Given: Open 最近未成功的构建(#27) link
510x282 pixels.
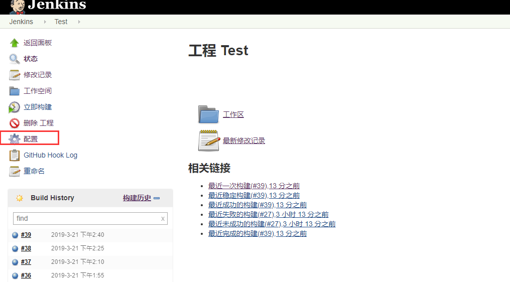Looking at the screenshot, I should click(272, 224).
